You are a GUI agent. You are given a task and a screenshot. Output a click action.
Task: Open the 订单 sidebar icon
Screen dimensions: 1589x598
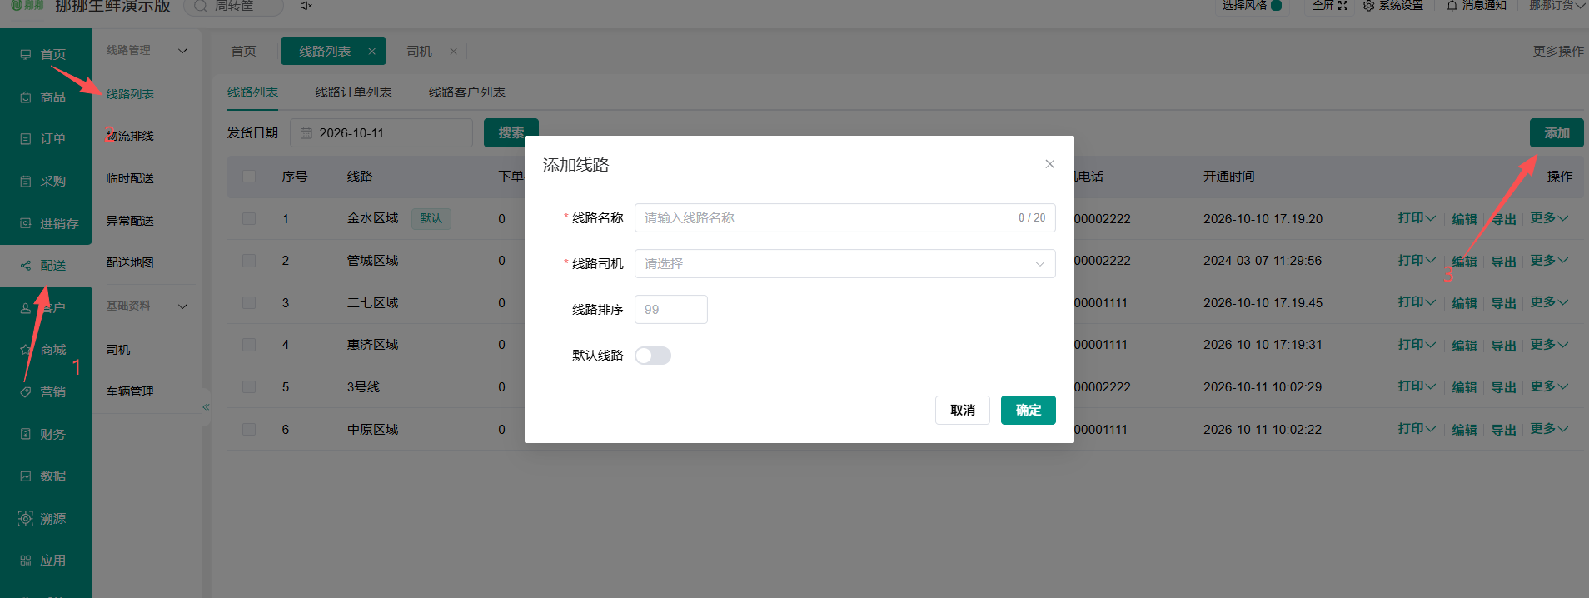tap(26, 138)
